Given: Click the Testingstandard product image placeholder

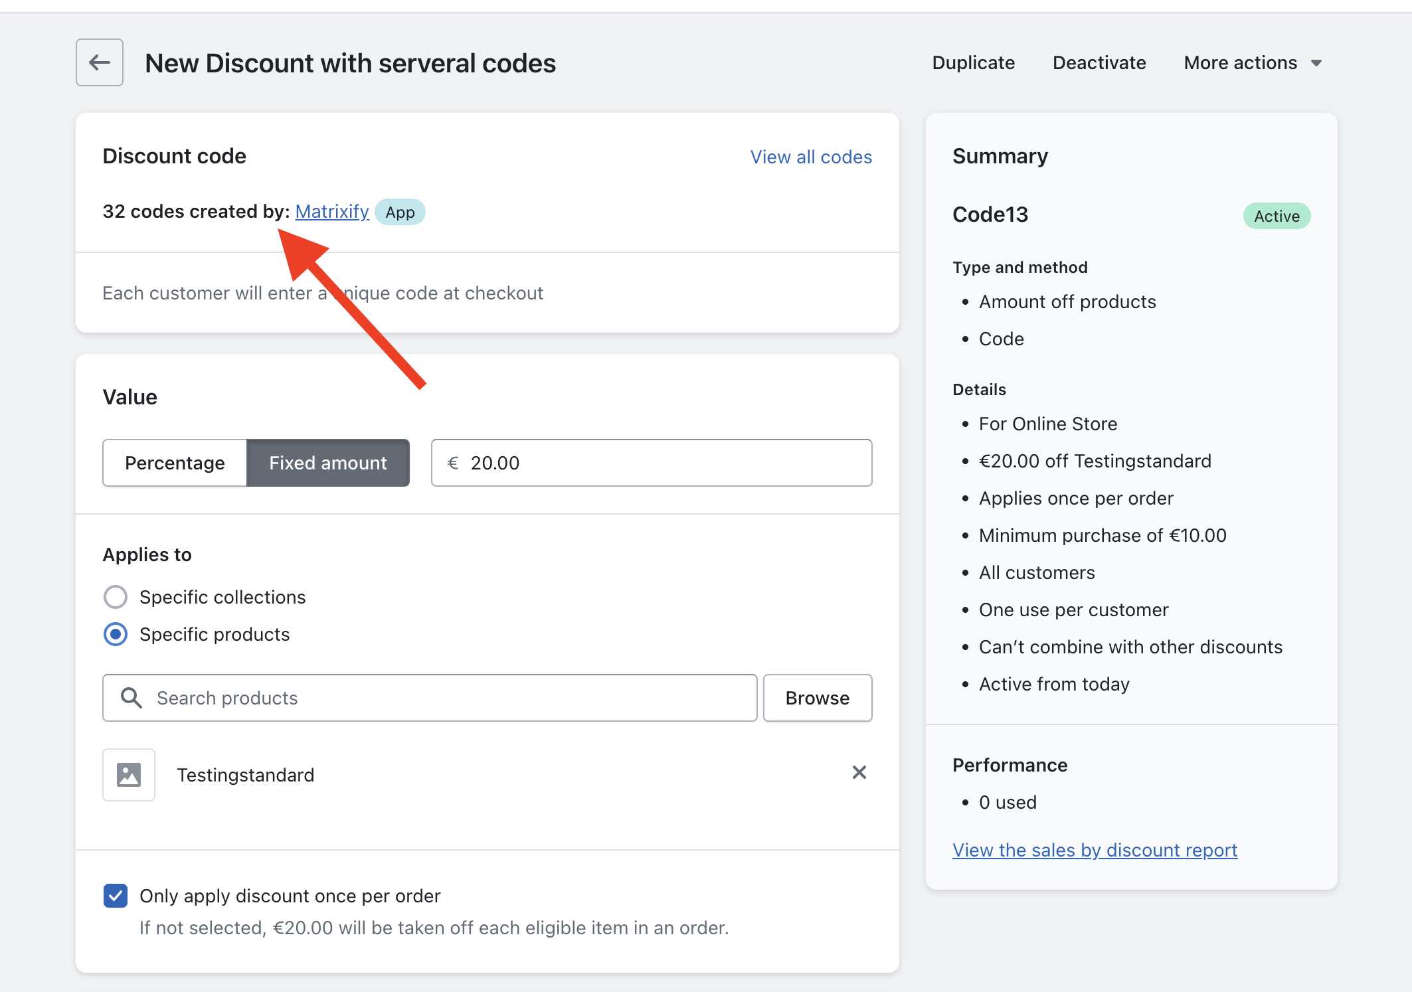Looking at the screenshot, I should (129, 775).
